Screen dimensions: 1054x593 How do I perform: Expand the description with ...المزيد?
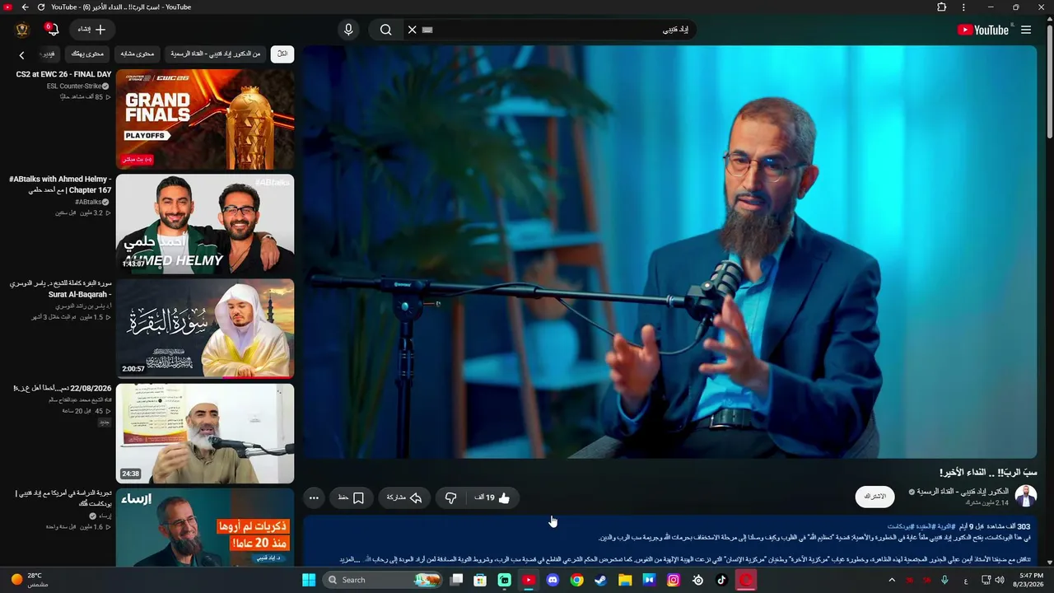[351, 559]
